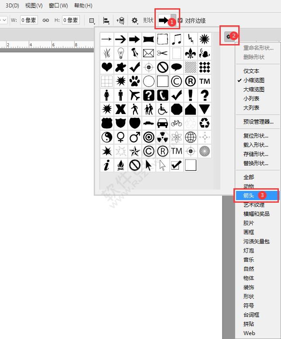Viewport: 281px width, 339px height.
Task: Pick the heart shape
Action: coord(107,67)
